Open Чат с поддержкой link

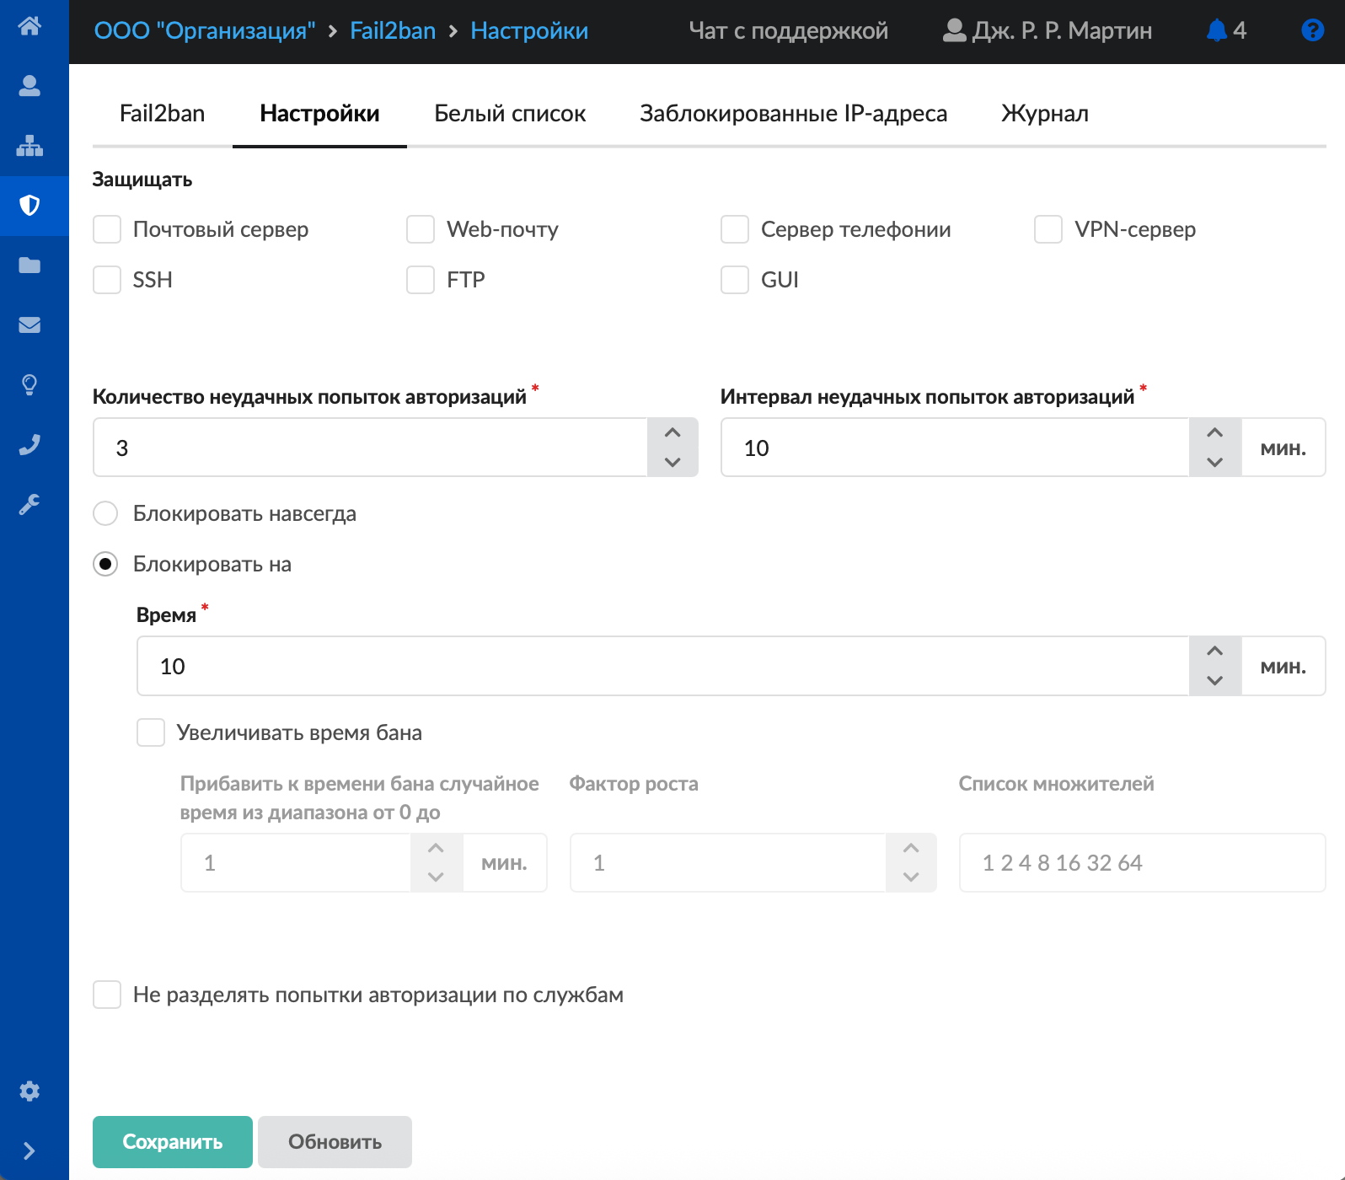point(788,31)
